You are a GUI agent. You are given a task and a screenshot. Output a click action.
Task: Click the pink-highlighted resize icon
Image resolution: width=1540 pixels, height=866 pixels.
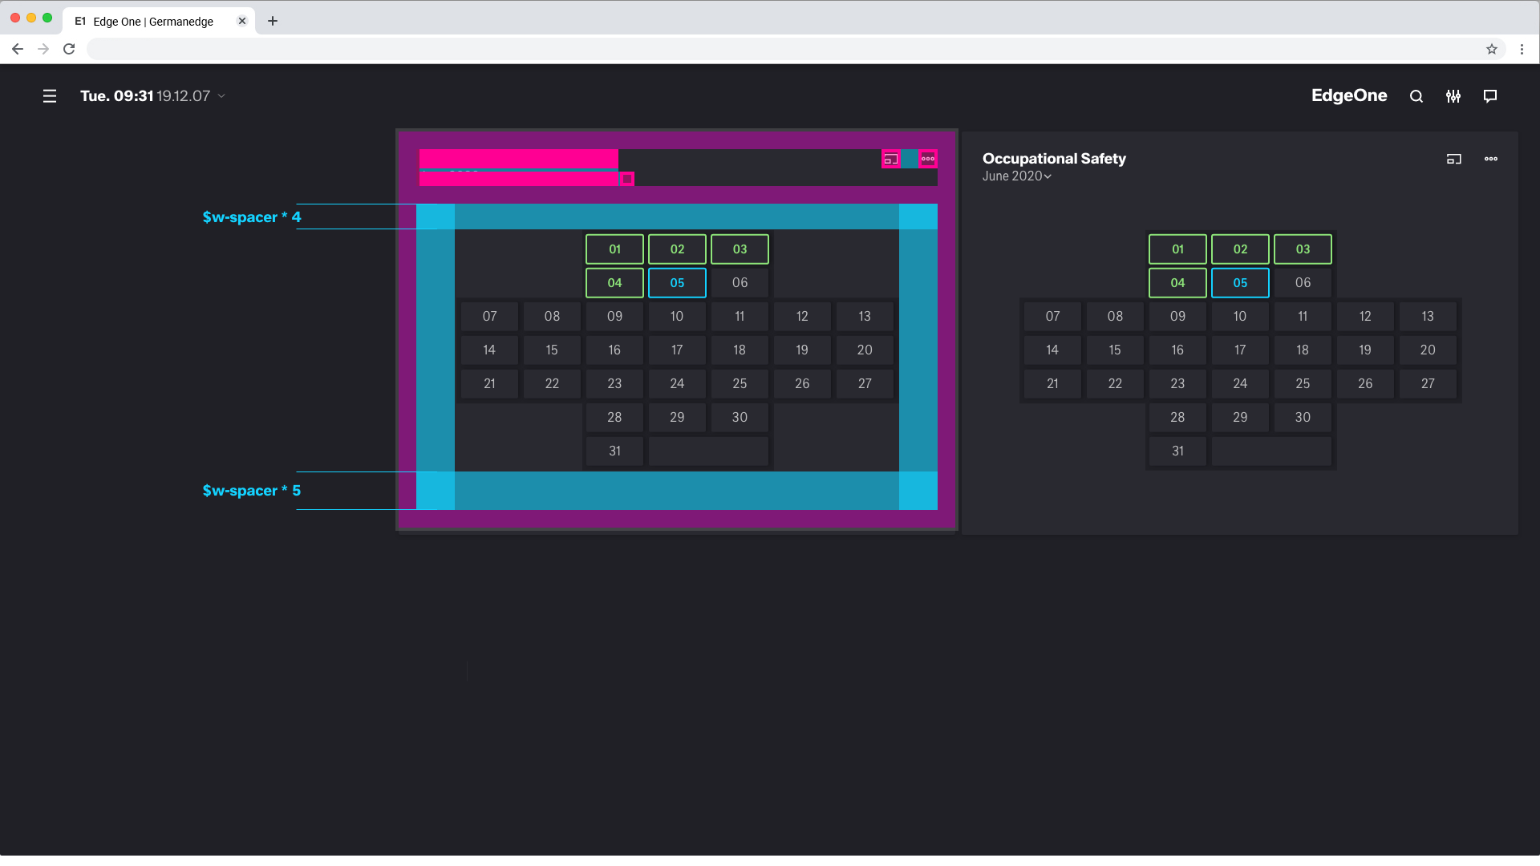(890, 159)
